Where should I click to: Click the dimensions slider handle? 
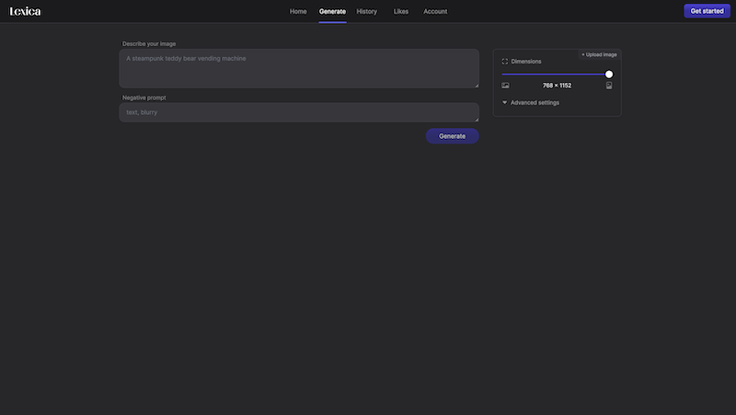pos(609,74)
